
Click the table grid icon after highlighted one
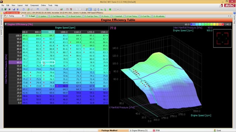[95, 10]
